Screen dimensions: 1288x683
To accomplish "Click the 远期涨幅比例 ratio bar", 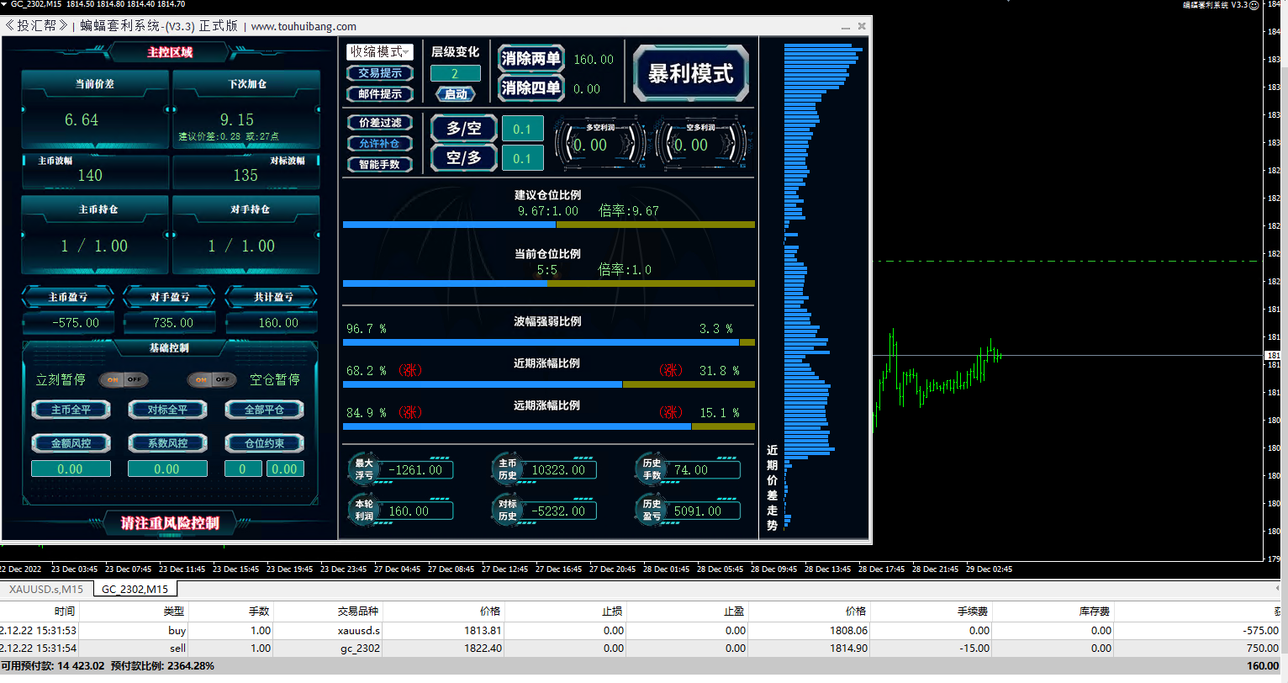I will (549, 426).
